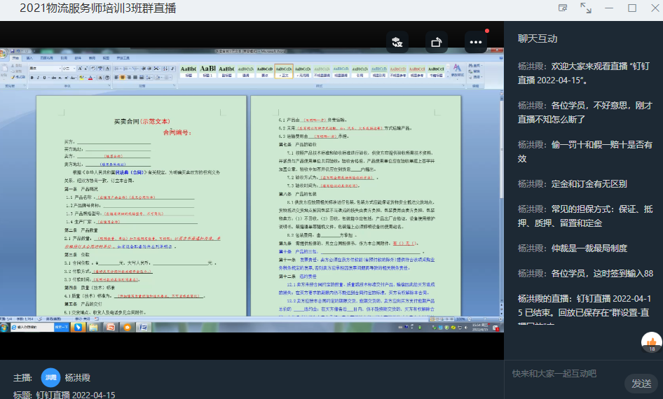Click the share icon above the video
The height and width of the screenshot is (399, 663).
437,42
